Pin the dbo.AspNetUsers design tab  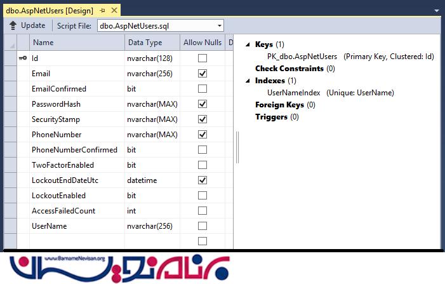(103, 11)
